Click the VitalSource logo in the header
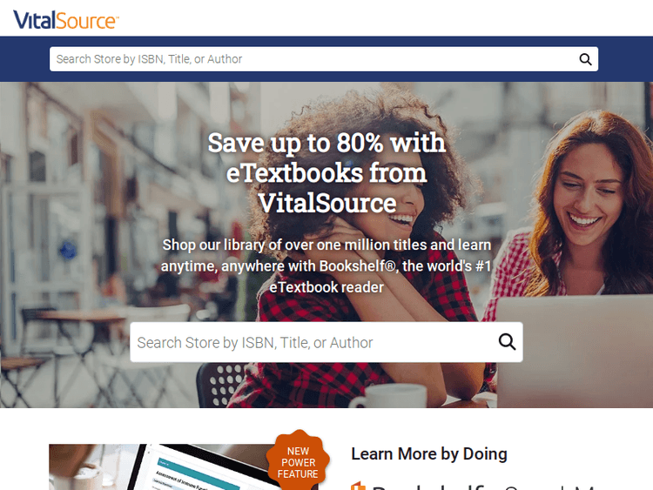 click(66, 19)
